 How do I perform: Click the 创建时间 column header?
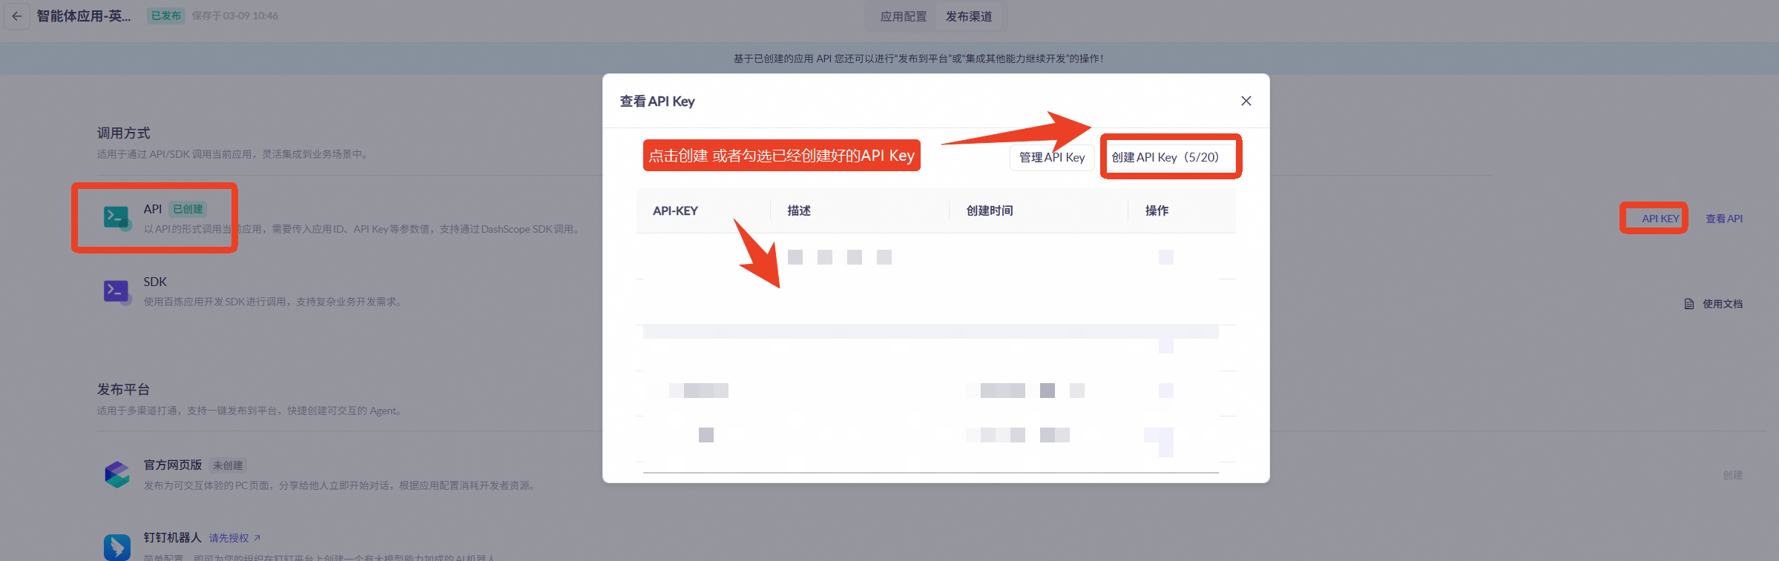point(990,211)
